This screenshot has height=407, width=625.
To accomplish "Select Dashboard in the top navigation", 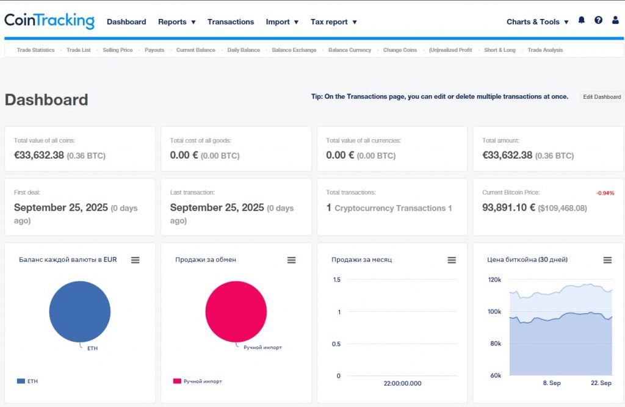I will click(126, 22).
